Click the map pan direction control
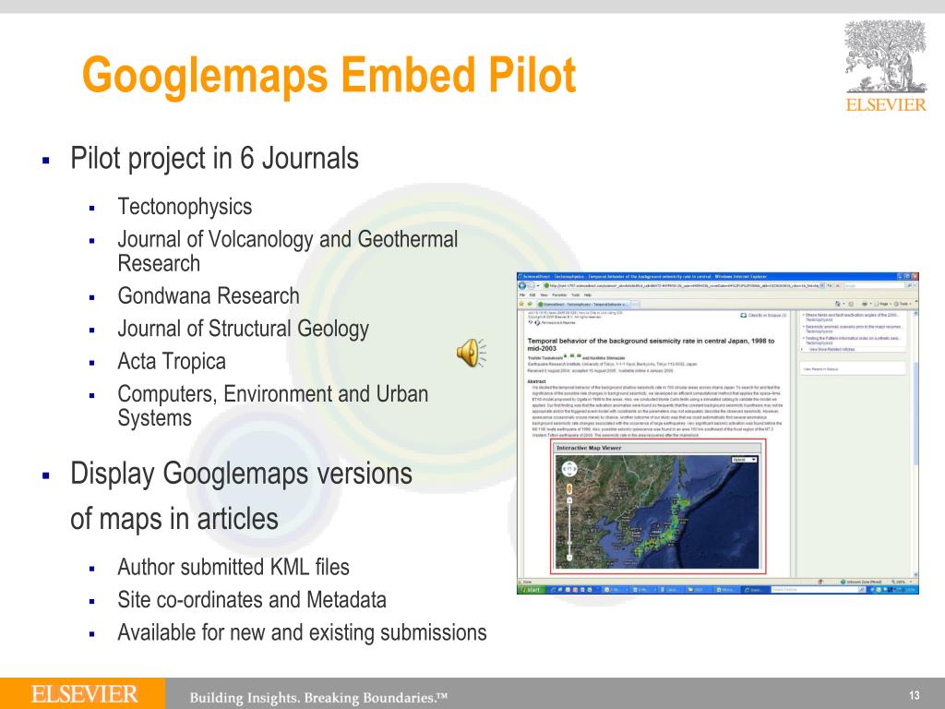The image size is (945, 709). pyautogui.click(x=569, y=468)
